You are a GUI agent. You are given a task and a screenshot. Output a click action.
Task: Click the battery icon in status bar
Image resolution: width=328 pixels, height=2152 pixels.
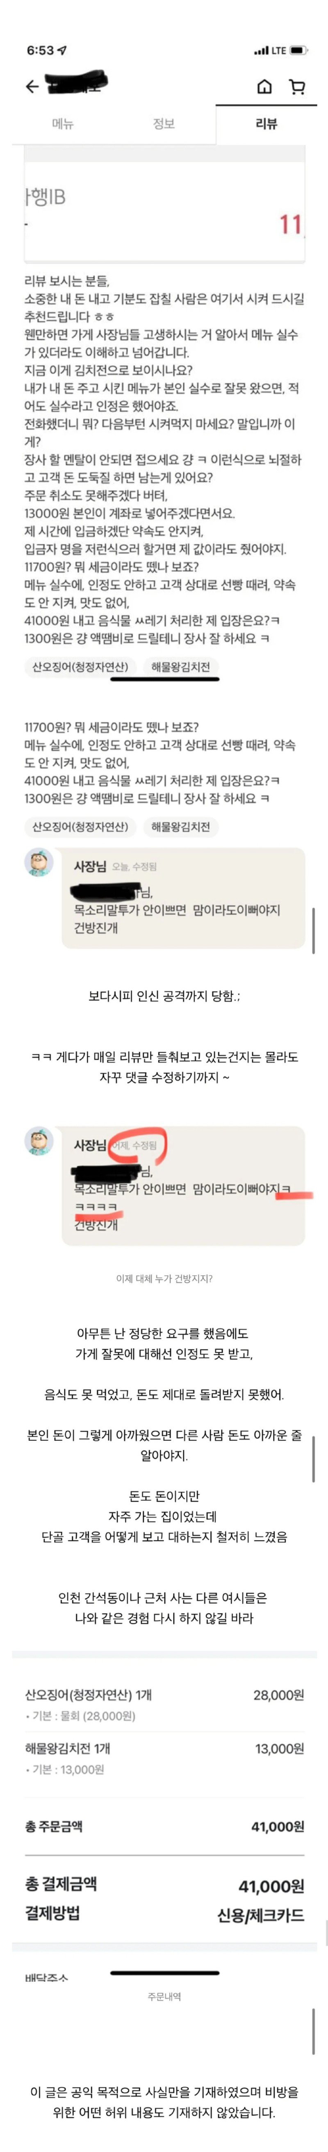(x=300, y=51)
